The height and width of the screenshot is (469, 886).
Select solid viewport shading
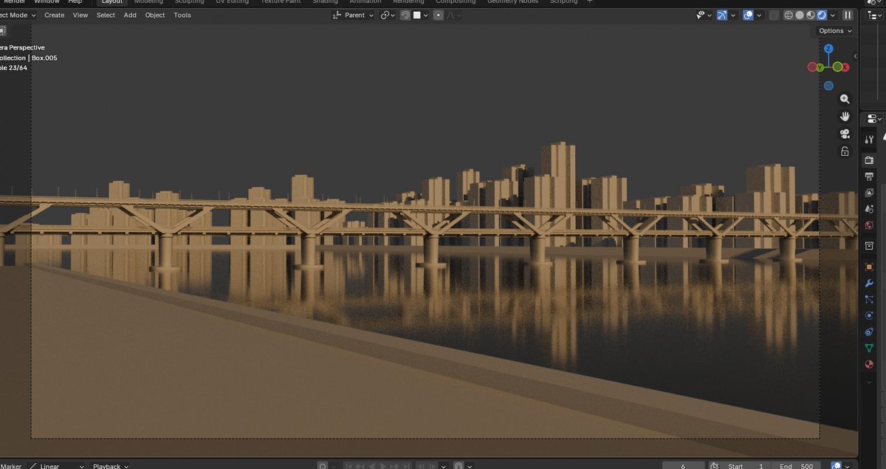pos(800,15)
